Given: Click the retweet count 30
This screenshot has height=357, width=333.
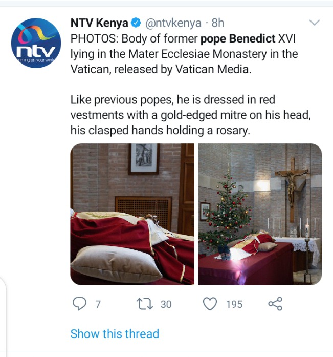Looking at the screenshot, I should click(166, 304).
